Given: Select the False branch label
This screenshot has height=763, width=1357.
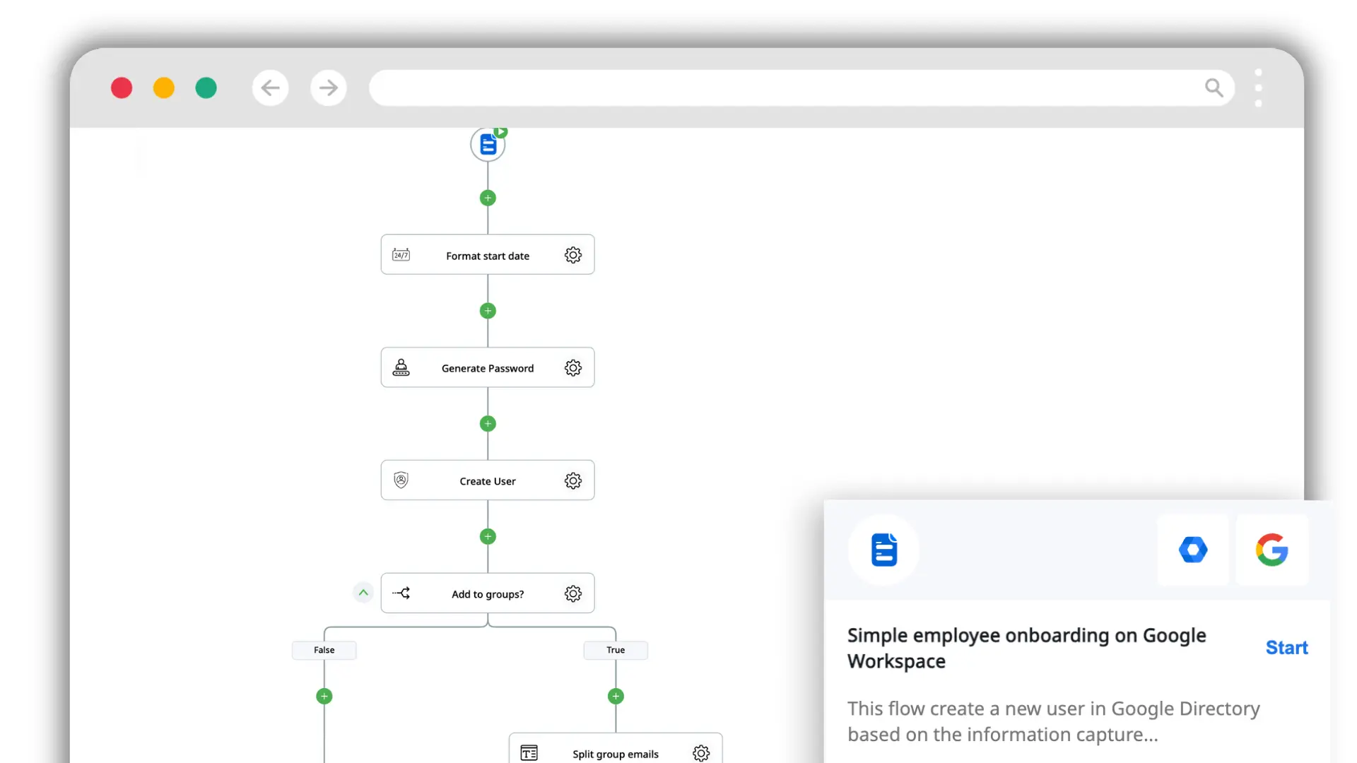Looking at the screenshot, I should point(324,650).
